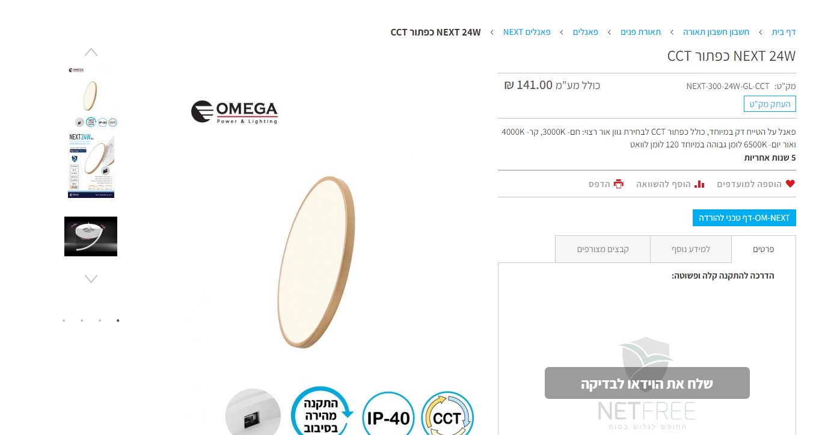Click the העתק מק"ט button
The image size is (825, 435).
pos(770,103)
